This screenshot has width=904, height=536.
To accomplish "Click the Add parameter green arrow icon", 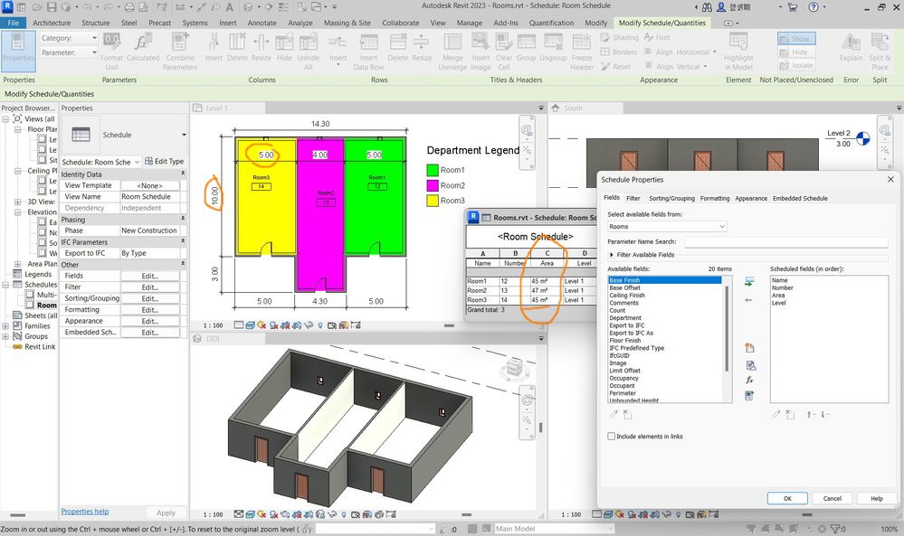I will coord(749,282).
